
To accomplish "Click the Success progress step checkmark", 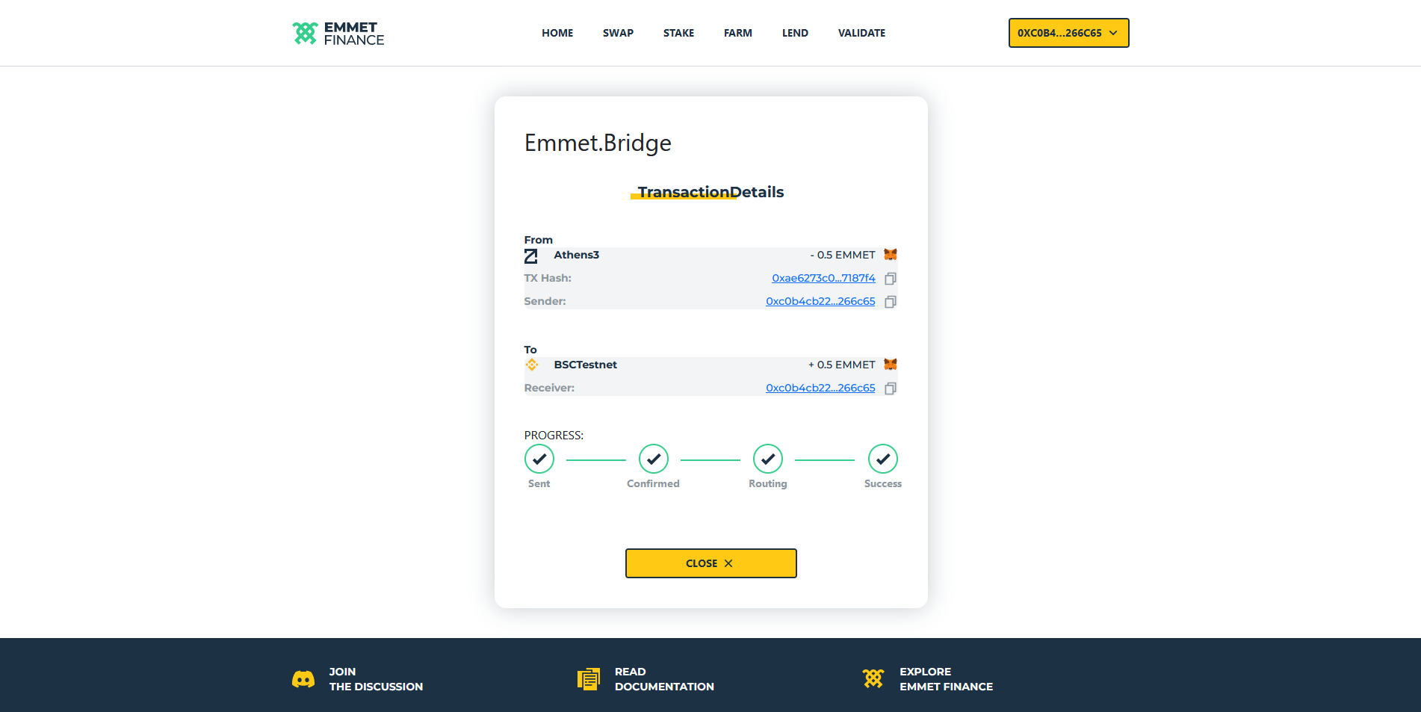I will (882, 459).
